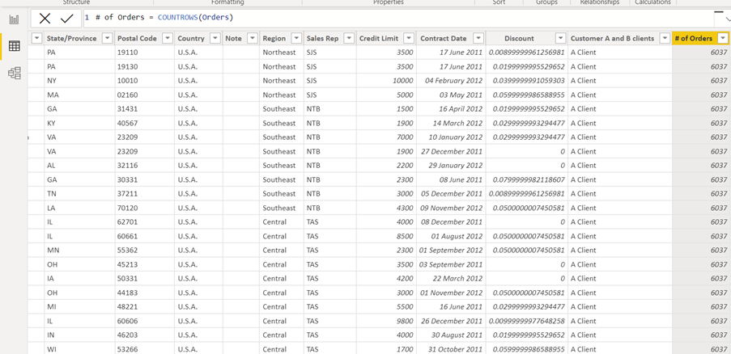Open Model view from the left sidebar
Viewport: 731px width, 354px height.
14,73
